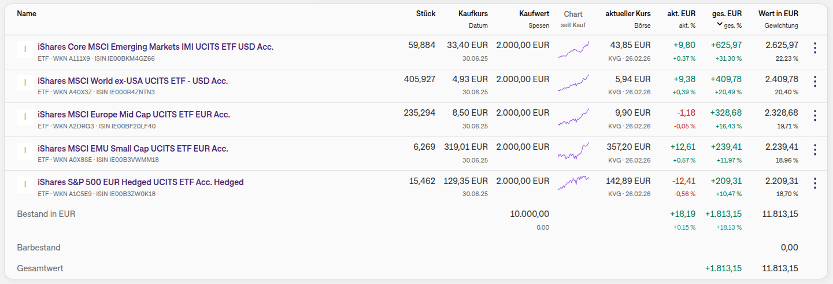Image resolution: width=833 pixels, height=284 pixels.
Task: Click logo placeholder of MSCI World ex-USA ETF
Action: (x=25, y=84)
